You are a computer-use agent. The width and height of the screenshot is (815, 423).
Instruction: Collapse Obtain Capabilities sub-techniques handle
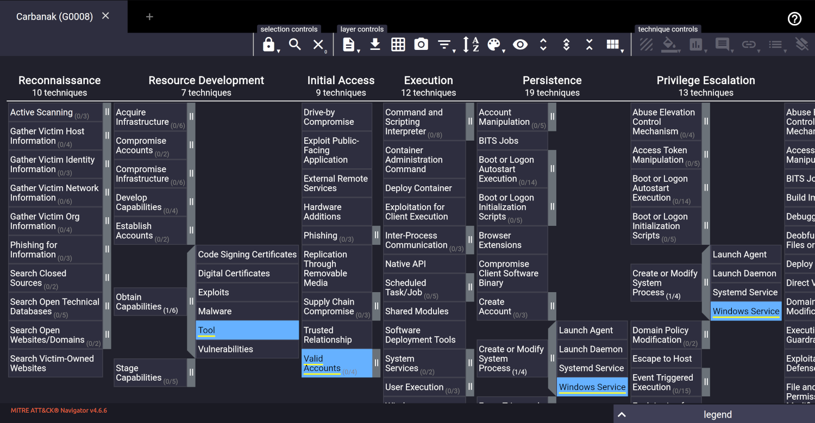point(191,301)
